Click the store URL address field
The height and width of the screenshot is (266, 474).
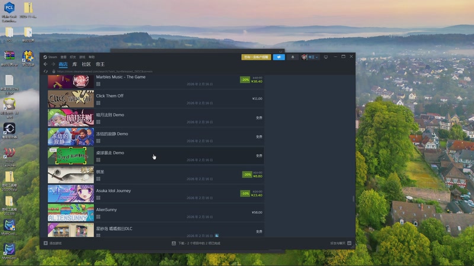[x=105, y=72]
